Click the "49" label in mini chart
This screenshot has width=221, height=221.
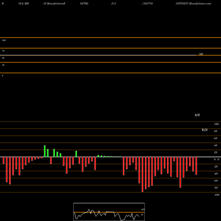[143, 210]
